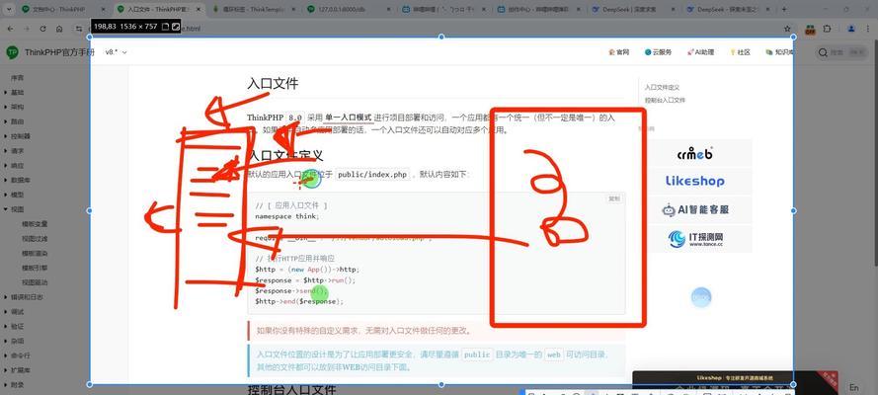The width and height of the screenshot is (878, 395).
Task: Open the AI助理 header link
Action: 700,52
